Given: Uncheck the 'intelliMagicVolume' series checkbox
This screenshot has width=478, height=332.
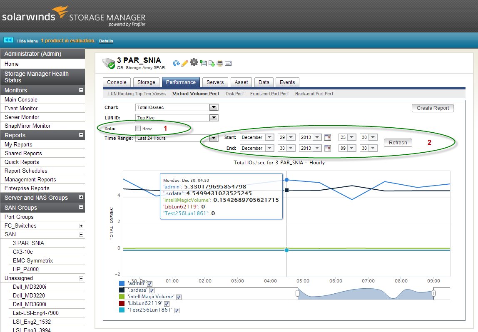Looking at the screenshot, I should [179, 297].
